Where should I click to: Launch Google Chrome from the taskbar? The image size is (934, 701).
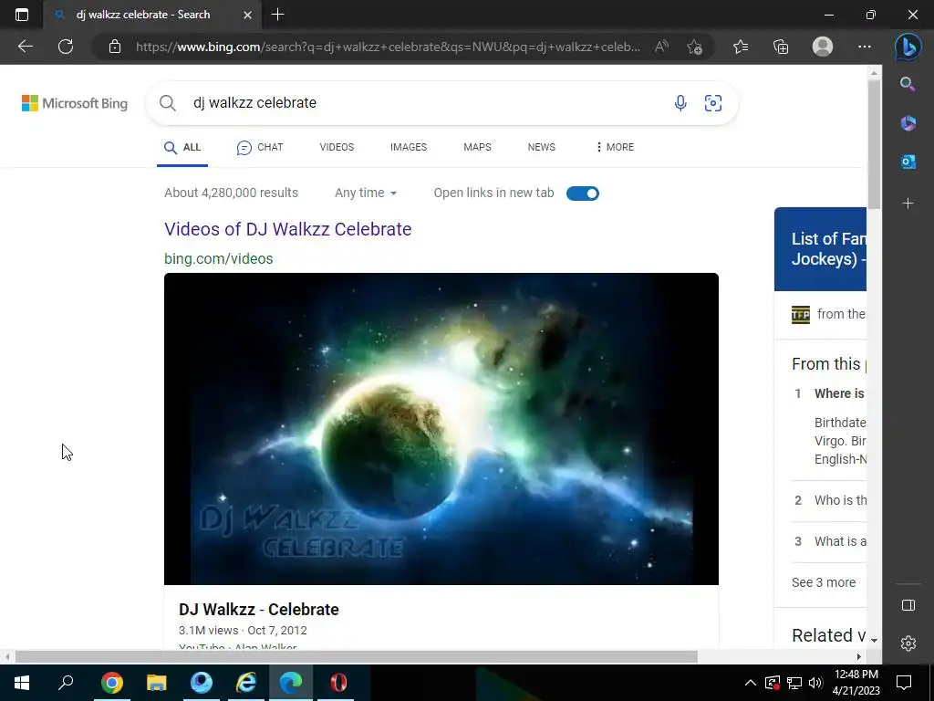pyautogui.click(x=111, y=683)
